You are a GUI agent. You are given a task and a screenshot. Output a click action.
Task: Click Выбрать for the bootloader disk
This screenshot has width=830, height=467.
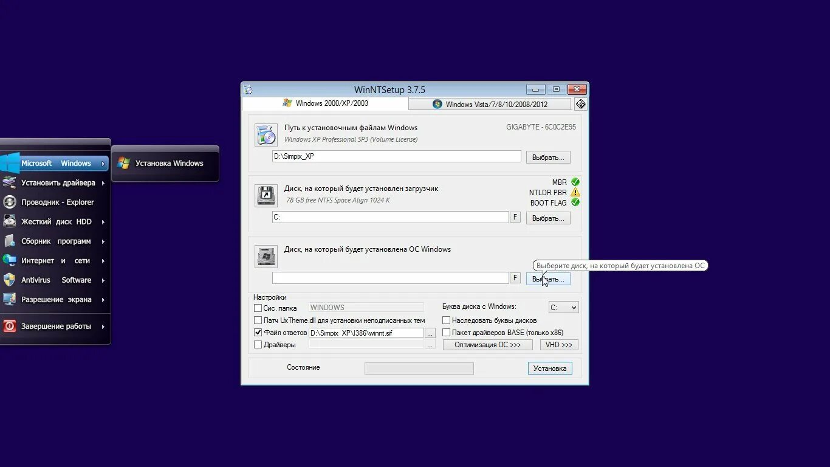(548, 218)
